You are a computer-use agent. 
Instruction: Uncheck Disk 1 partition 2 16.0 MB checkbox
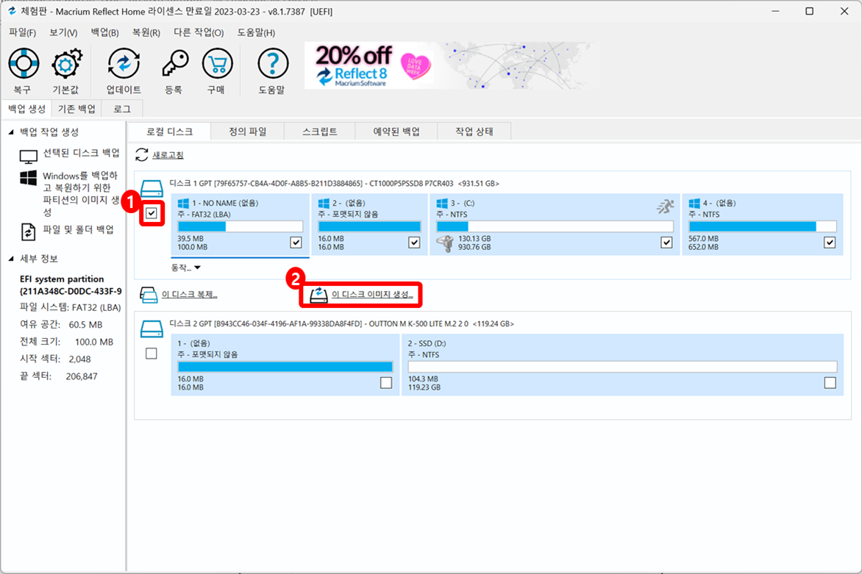click(x=414, y=243)
